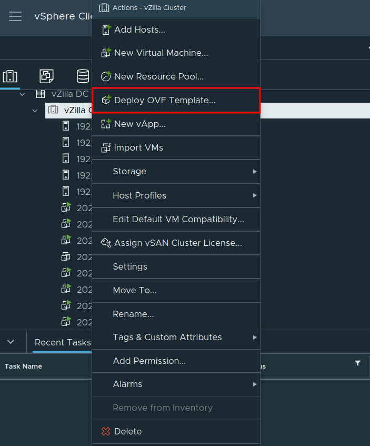
Task: Open Tags & Custom Attributes entry
Action: 176,338
